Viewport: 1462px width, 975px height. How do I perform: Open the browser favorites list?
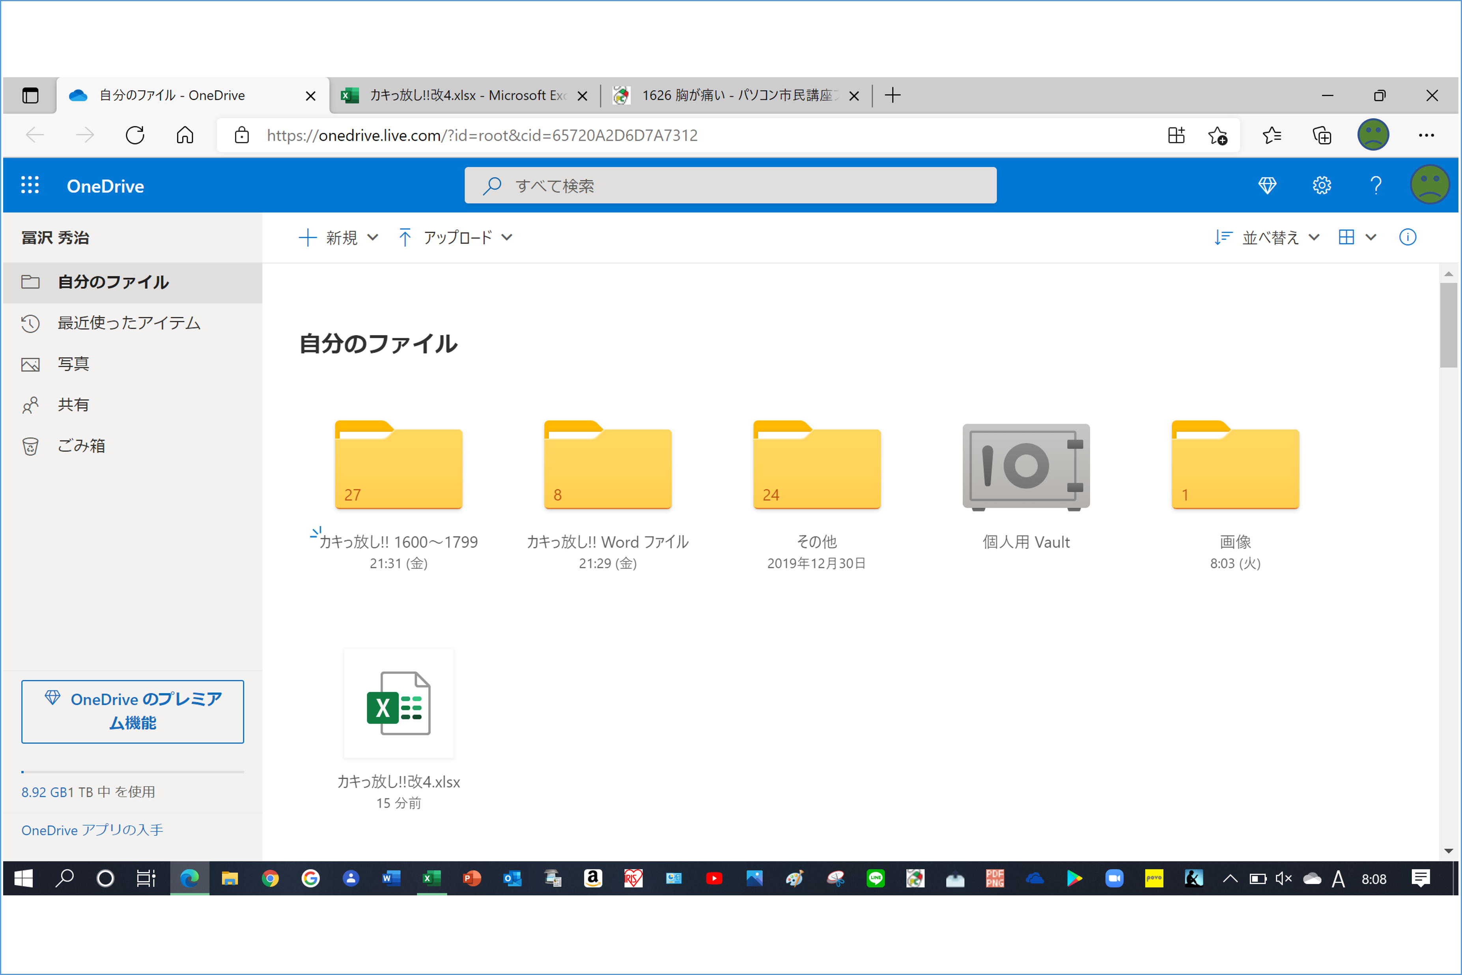point(1272,135)
